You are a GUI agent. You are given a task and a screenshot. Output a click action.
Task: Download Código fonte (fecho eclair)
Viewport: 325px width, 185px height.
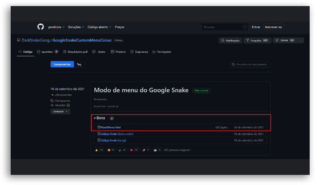[117, 134]
